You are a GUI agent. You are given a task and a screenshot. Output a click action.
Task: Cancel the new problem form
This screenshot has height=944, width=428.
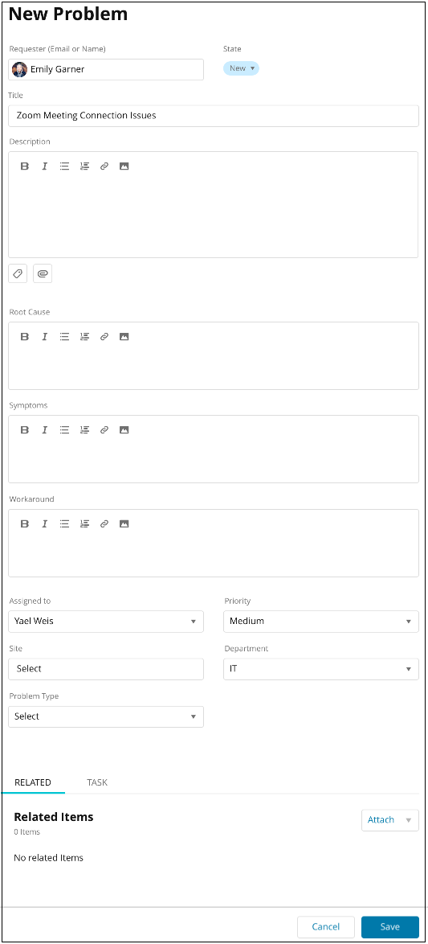tap(326, 926)
